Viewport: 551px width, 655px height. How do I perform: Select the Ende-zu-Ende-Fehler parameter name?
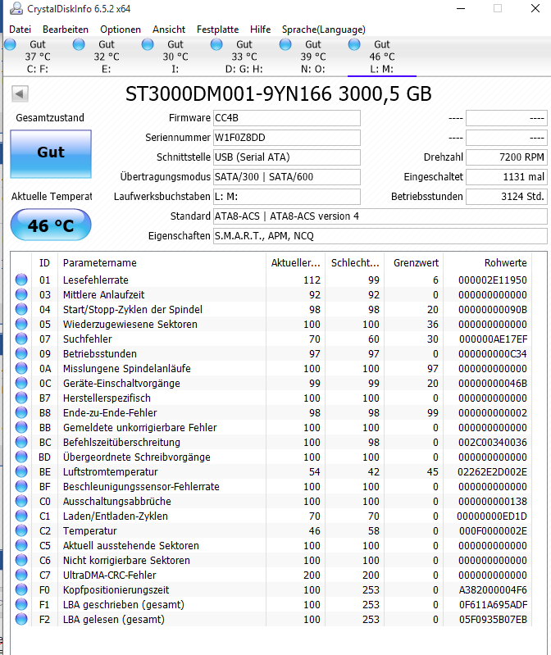pos(110,412)
